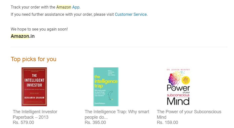Visit the Customer Service link
The height and width of the screenshot is (128, 234).
pyautogui.click(x=131, y=15)
